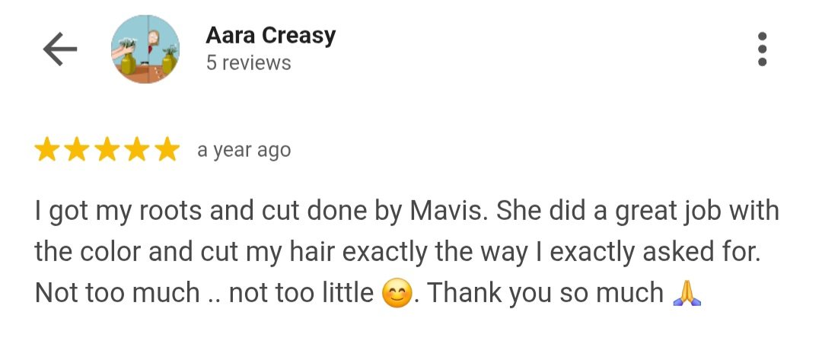Viewport: 822px width, 344px height.
Task: Click the smiling face emoji
Action: click(397, 293)
